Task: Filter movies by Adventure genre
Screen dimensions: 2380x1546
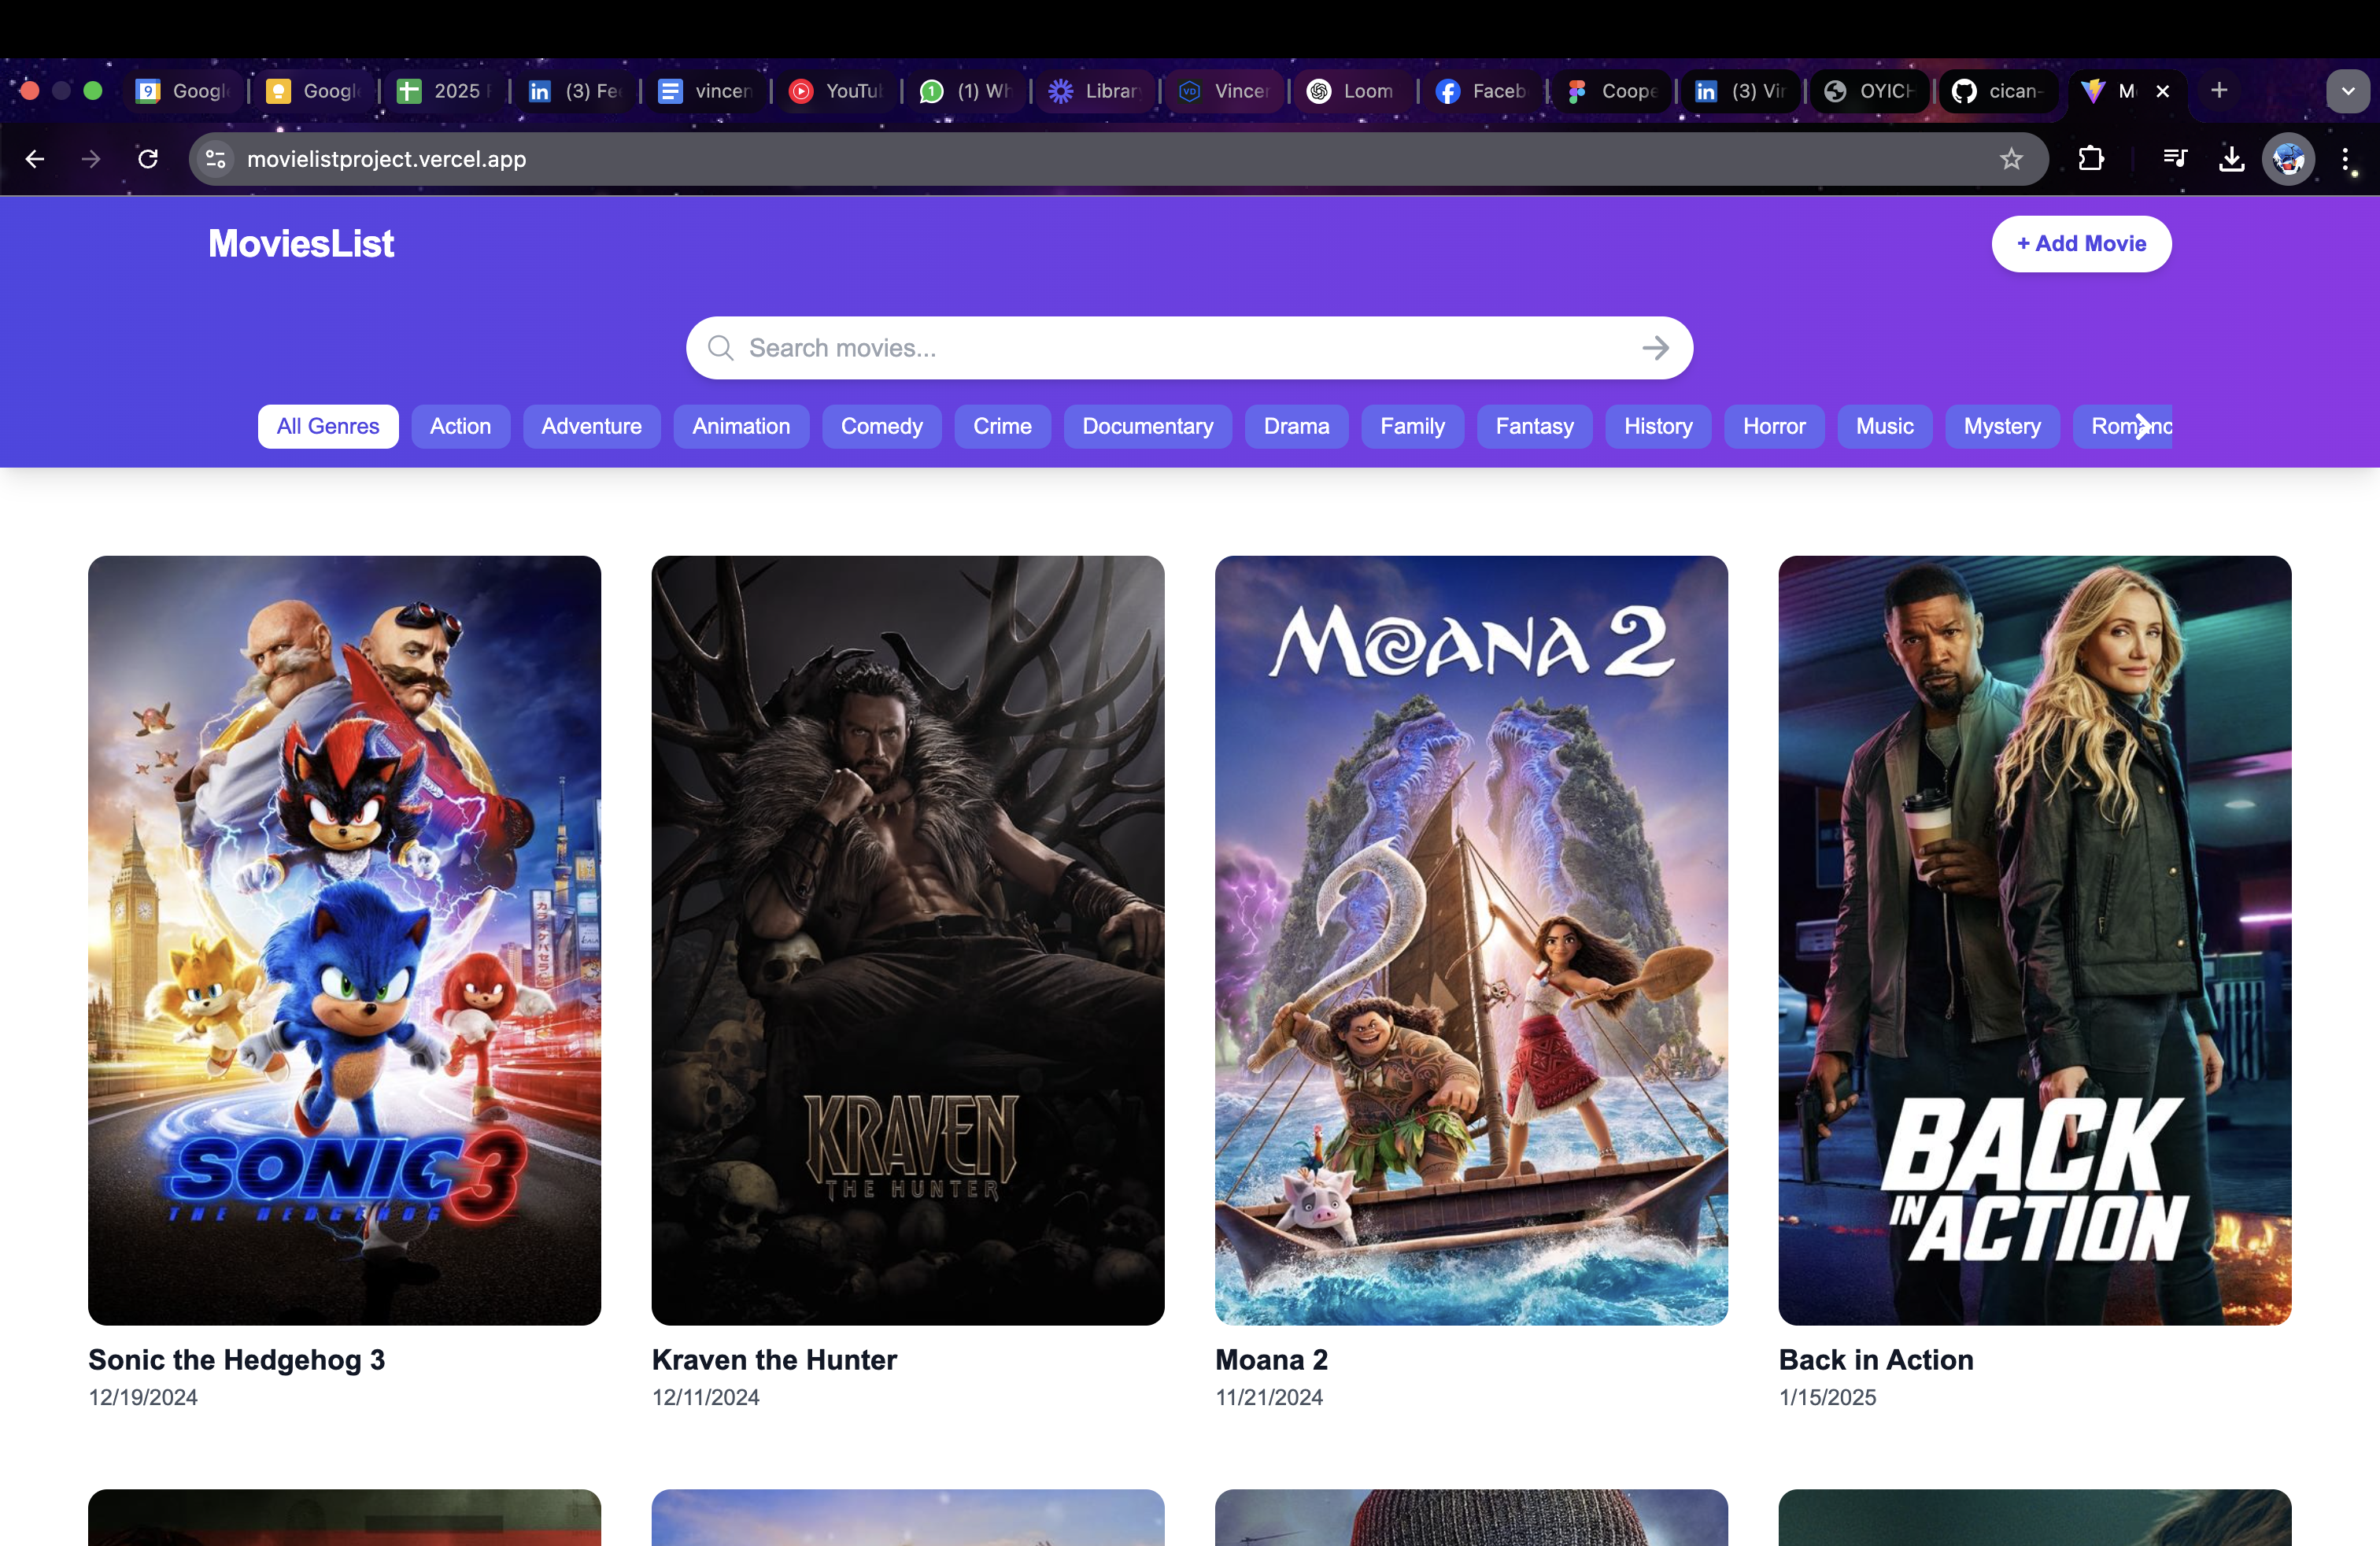Action: (x=591, y=426)
